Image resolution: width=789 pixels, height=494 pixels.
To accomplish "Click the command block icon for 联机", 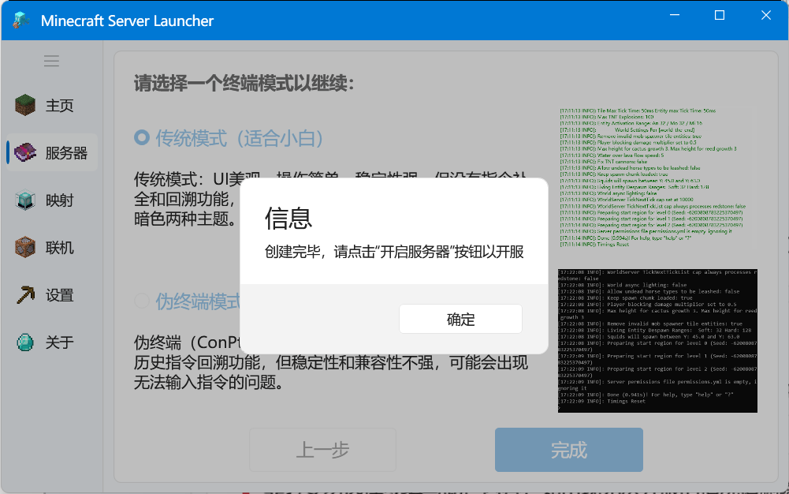I will (x=25, y=247).
